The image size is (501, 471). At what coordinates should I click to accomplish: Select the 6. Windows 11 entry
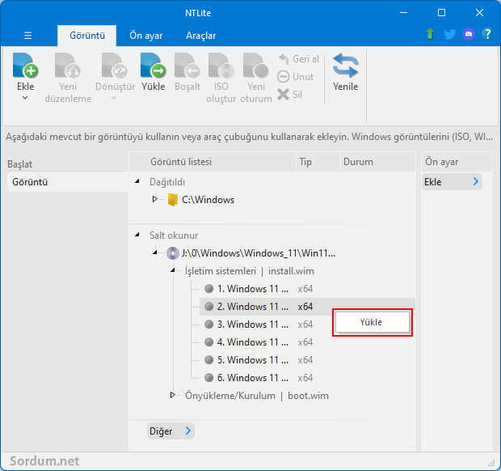[253, 378]
